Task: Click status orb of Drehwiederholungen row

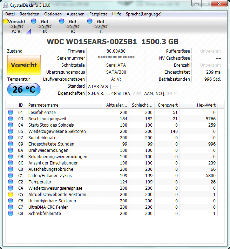Action: coord(11,150)
